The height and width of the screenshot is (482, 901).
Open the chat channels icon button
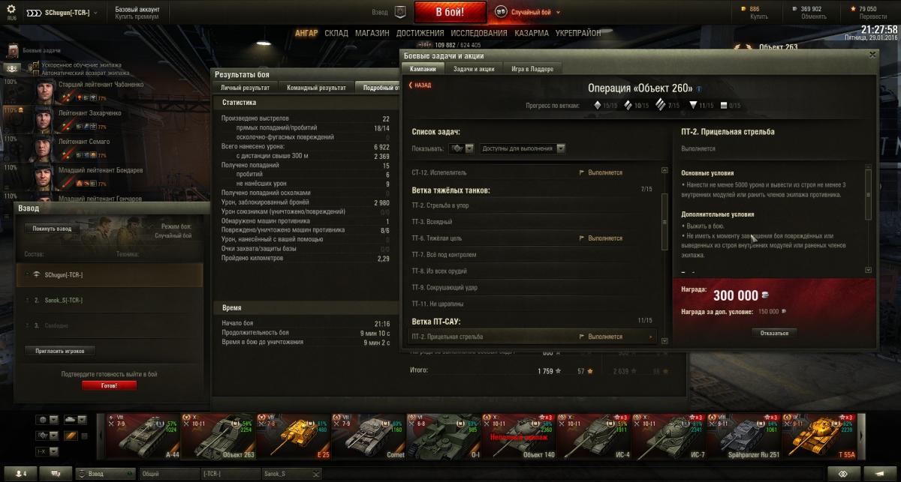56,474
